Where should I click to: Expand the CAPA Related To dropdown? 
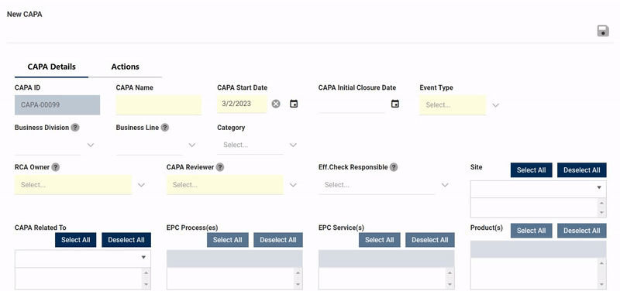pos(144,258)
